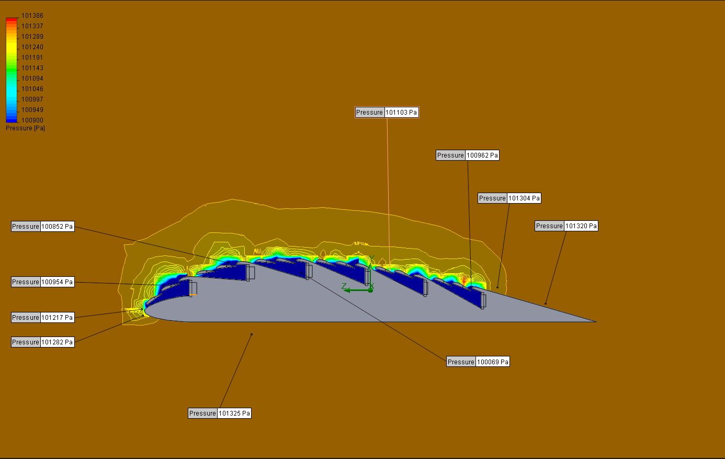The height and width of the screenshot is (459, 725).
Task: Select the 100852 Pa pressure callout
Action: coord(43,227)
